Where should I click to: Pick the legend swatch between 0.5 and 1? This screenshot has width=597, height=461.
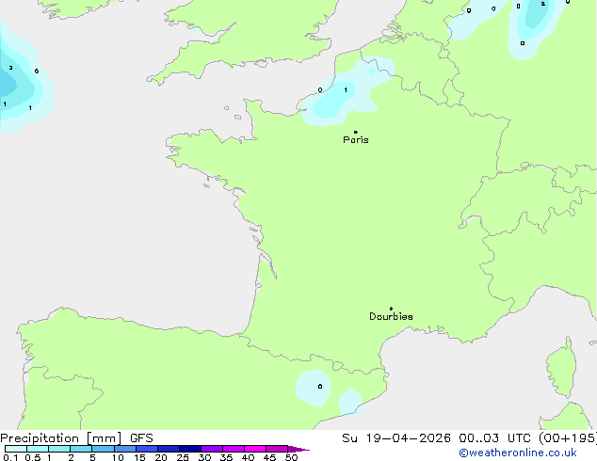coord(38,449)
